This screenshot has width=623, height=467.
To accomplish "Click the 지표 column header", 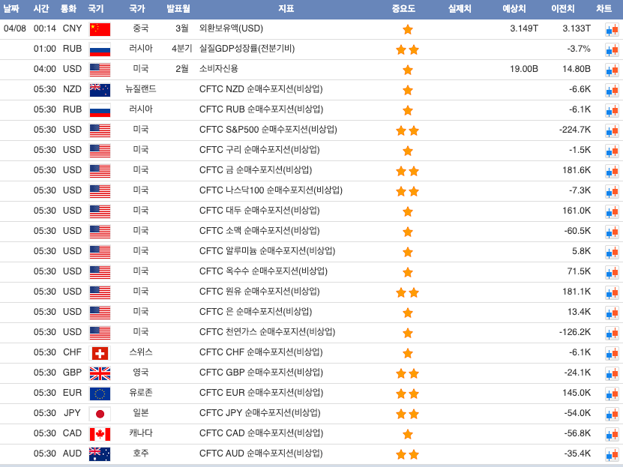I will 286,9.
